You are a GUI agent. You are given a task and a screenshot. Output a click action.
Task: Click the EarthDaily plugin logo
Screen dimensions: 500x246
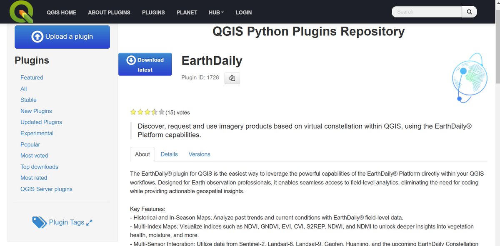tap(470, 77)
